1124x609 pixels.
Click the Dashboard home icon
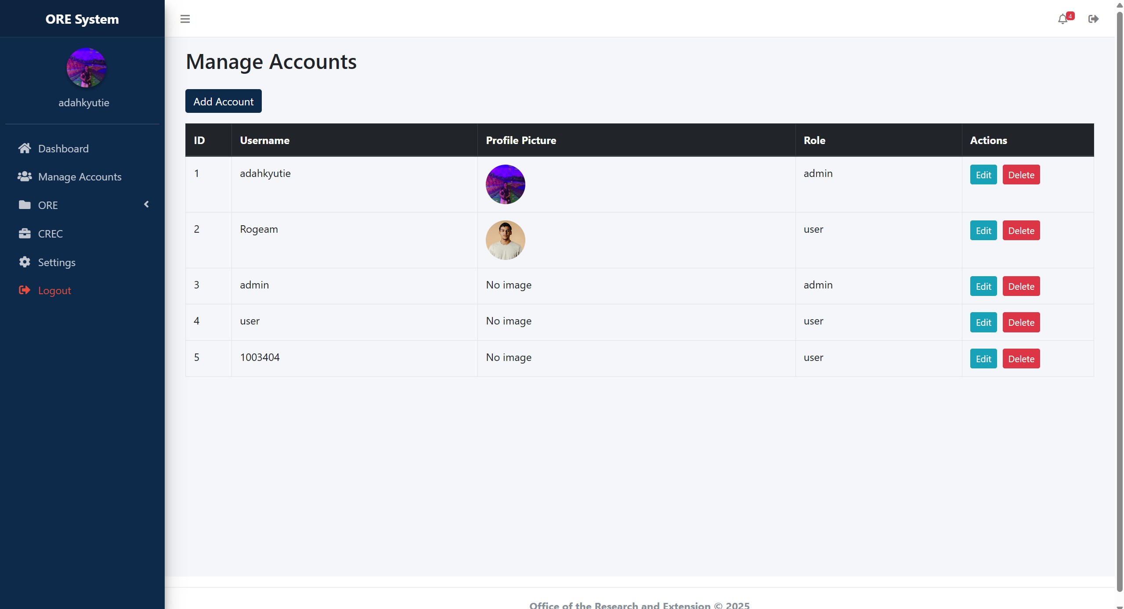[25, 148]
